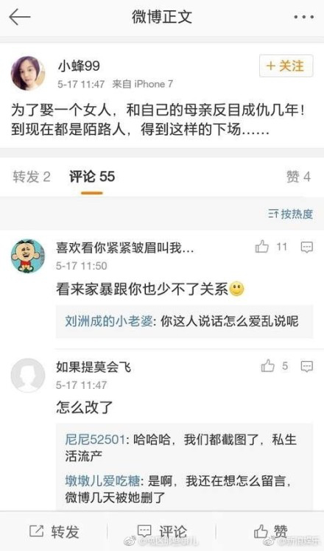Tap the bottom 赞 like button
Screen dimensions: 324x551
(270, 532)
